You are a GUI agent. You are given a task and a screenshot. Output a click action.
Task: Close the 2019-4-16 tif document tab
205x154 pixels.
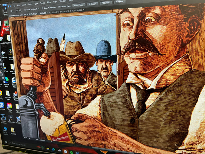tap(84, 10)
